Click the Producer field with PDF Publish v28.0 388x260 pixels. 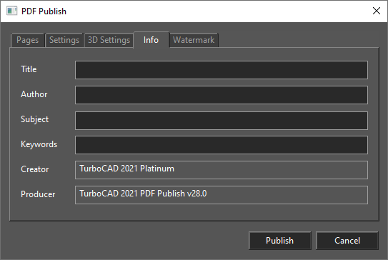point(222,195)
